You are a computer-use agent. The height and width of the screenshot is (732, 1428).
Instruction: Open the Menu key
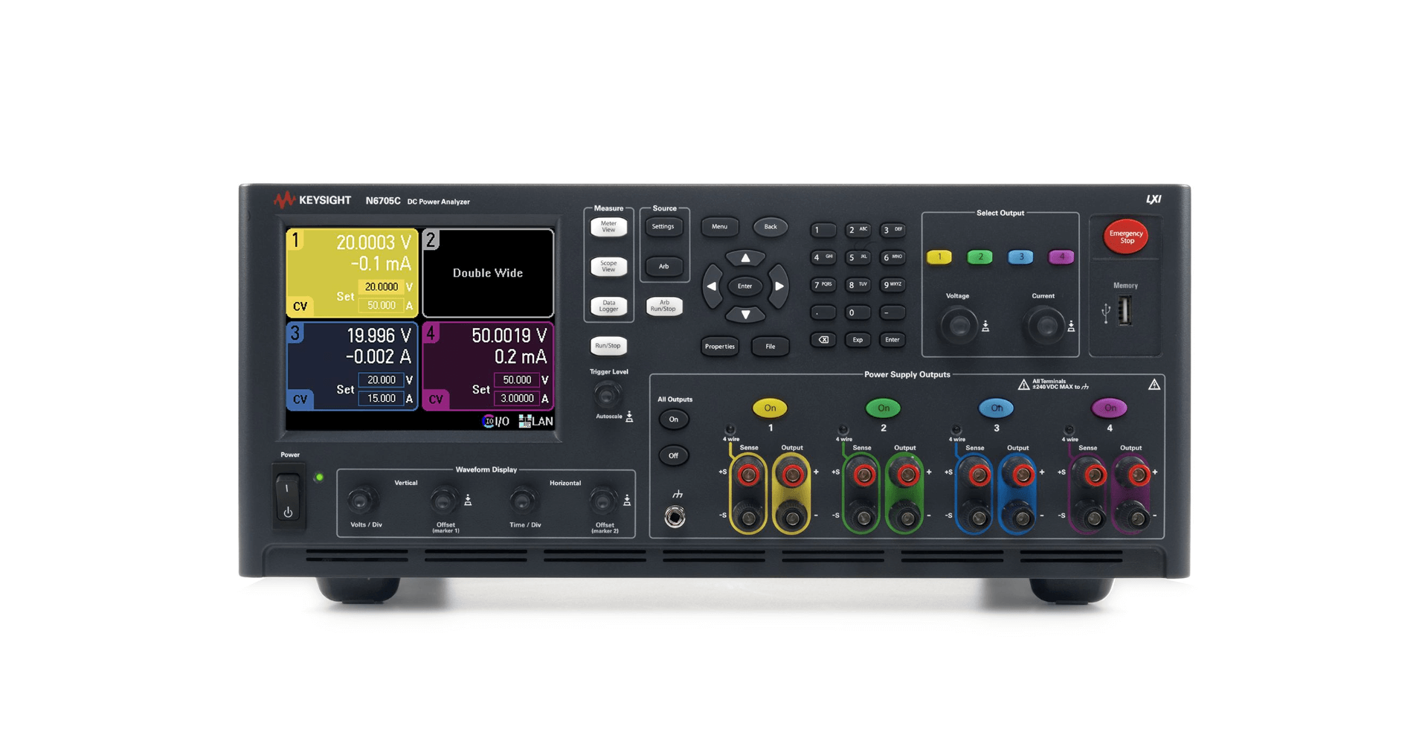point(719,227)
